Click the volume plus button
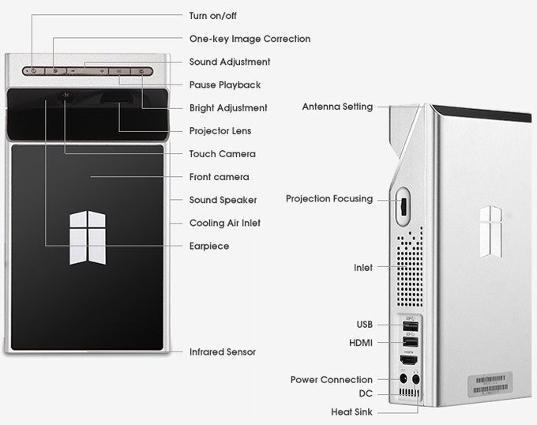Viewport: 537px width, 425px height. tap(102, 71)
